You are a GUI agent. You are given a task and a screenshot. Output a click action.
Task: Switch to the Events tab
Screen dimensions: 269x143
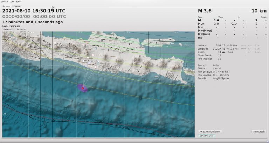point(17,6)
